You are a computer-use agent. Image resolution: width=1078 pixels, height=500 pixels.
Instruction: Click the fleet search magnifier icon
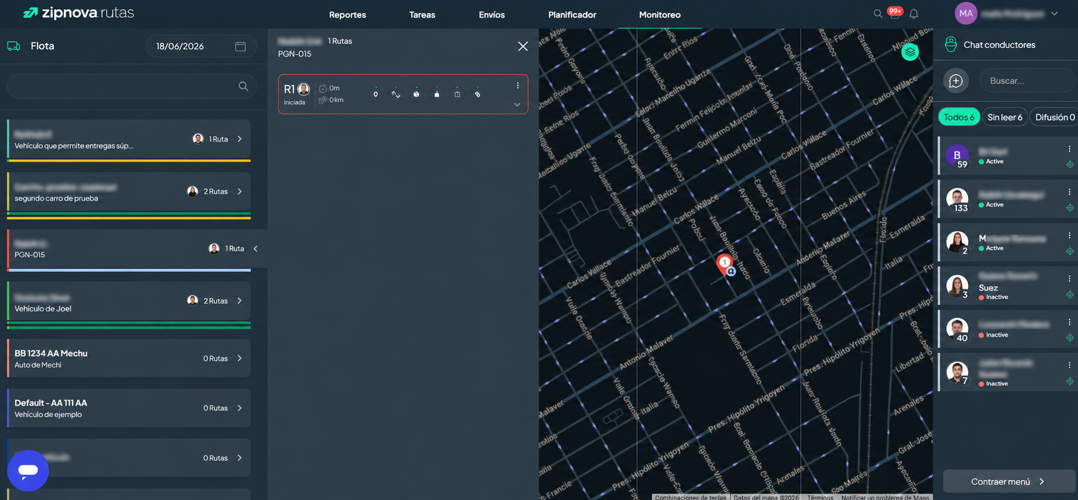tap(243, 86)
